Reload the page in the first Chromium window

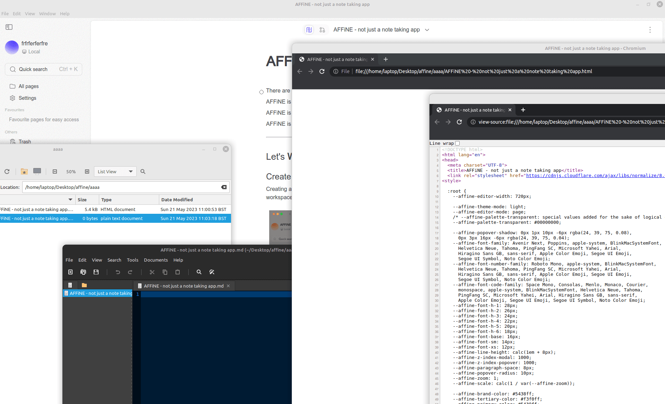coord(322,71)
